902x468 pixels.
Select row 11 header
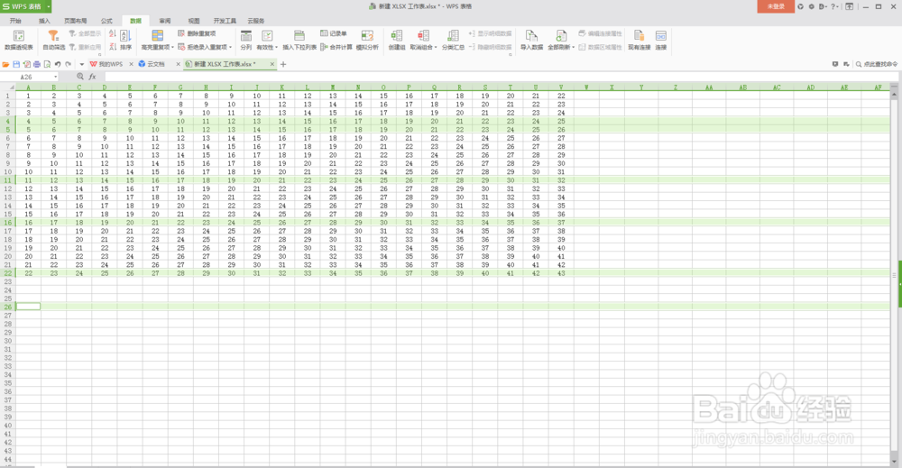point(7,180)
